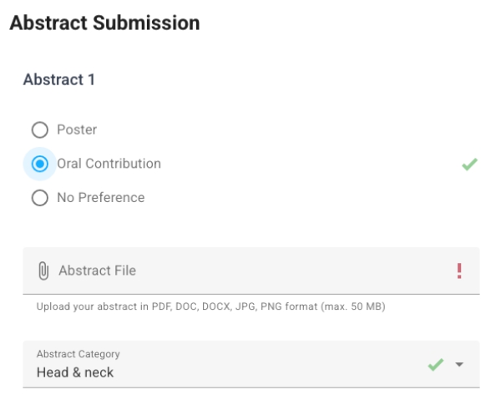Click the upload format hint text

click(210, 306)
